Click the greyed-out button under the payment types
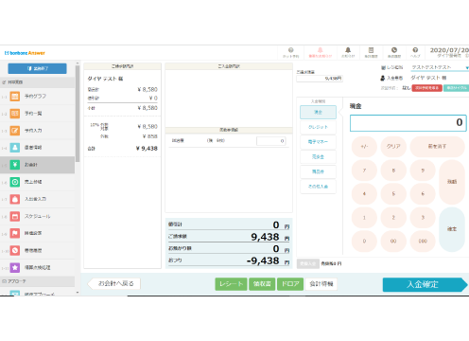 [307, 263]
